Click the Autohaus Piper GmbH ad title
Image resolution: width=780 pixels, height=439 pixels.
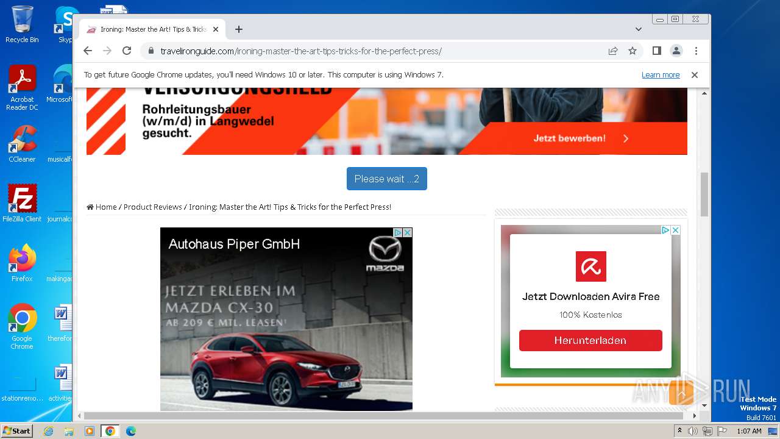234,244
